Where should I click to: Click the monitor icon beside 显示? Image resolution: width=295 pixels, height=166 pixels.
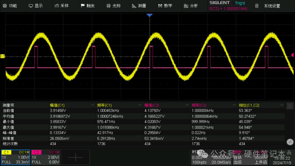click(31, 6)
